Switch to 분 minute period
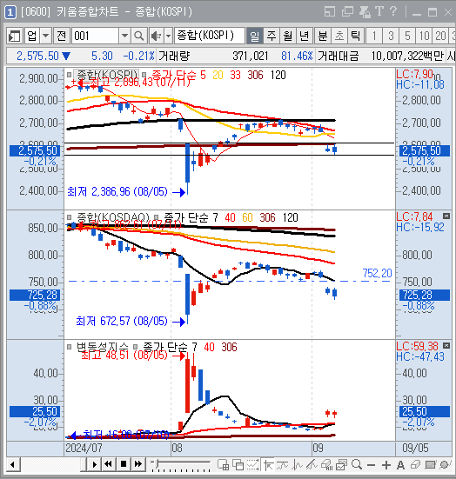Screen dimensions: 456x479 coord(323,36)
